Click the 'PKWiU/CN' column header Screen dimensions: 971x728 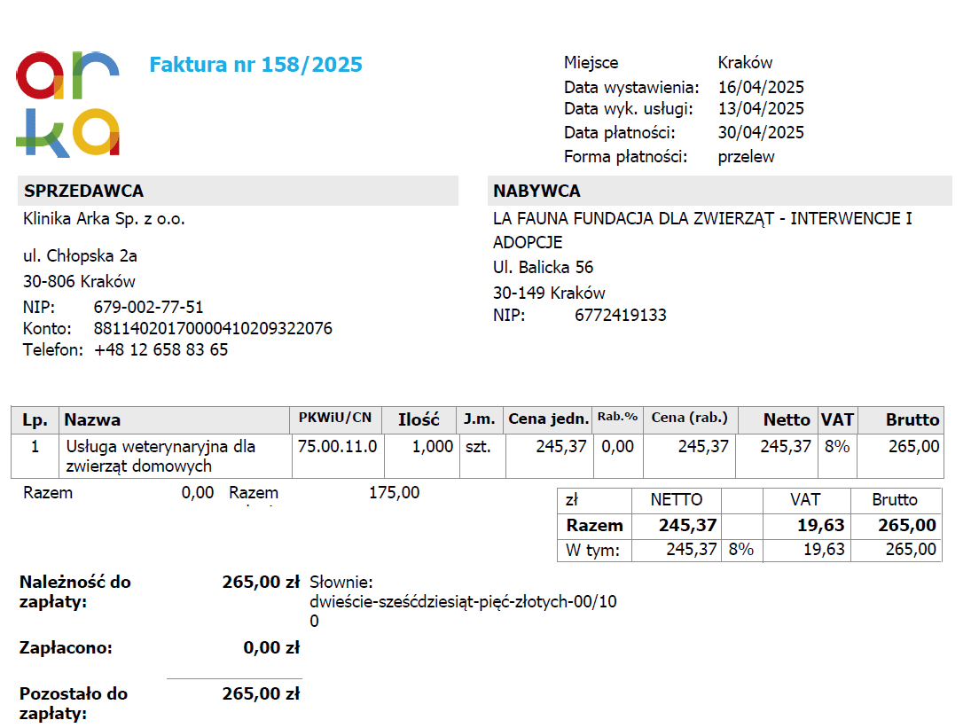coord(335,418)
